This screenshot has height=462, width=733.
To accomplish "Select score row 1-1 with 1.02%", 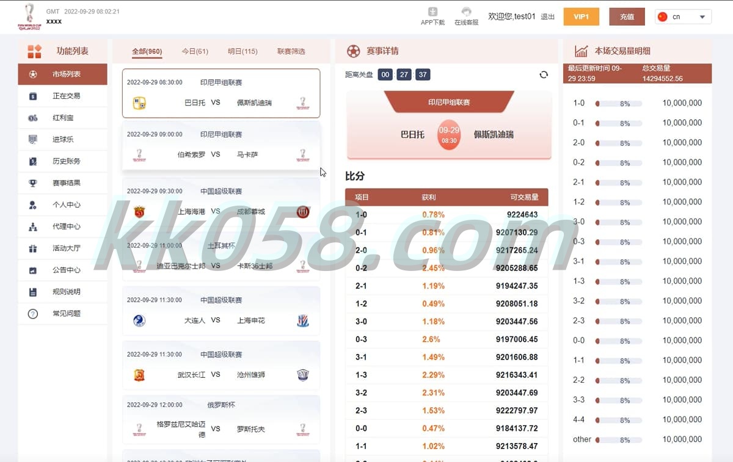I will (x=447, y=446).
